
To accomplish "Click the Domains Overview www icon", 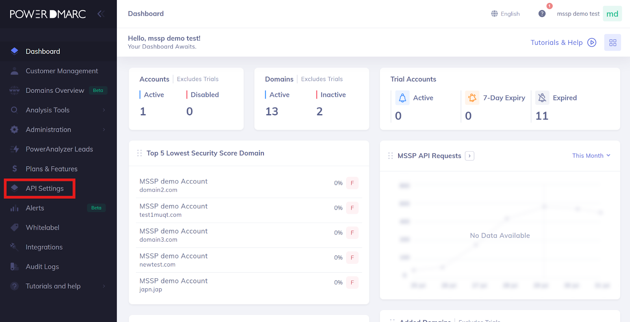I will (15, 90).
